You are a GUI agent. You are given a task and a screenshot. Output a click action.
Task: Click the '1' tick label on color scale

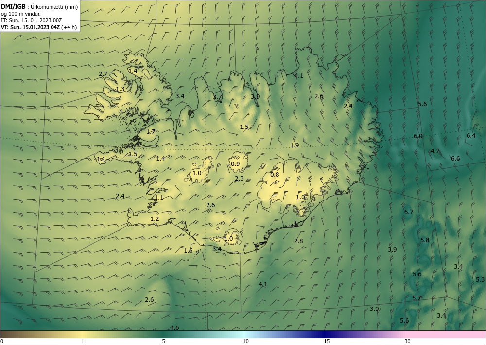click(x=83, y=341)
